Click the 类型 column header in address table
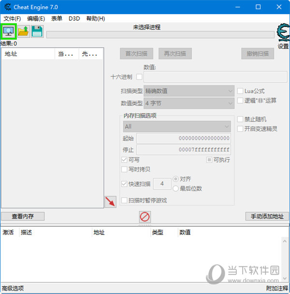Image resolution: width=290 pixels, height=294 pixels. pos(164,232)
